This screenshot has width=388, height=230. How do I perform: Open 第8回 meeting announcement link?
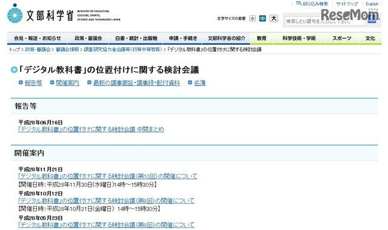point(106,225)
